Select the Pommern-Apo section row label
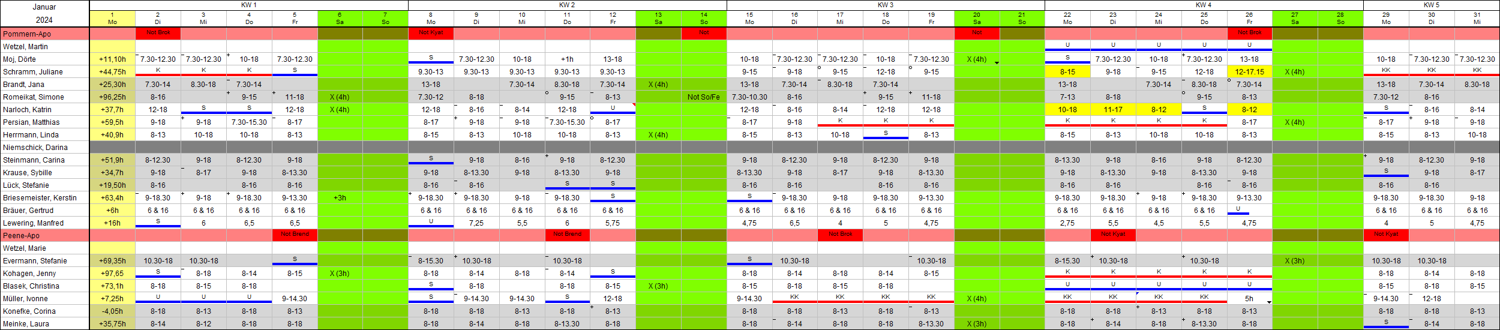1500x330 pixels. pos(44,34)
